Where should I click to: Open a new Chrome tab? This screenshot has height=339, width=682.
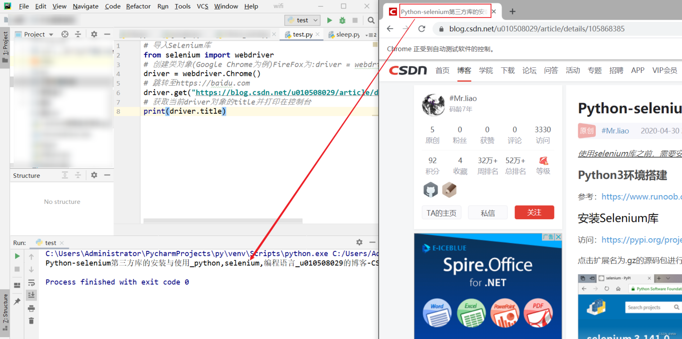[x=512, y=12]
